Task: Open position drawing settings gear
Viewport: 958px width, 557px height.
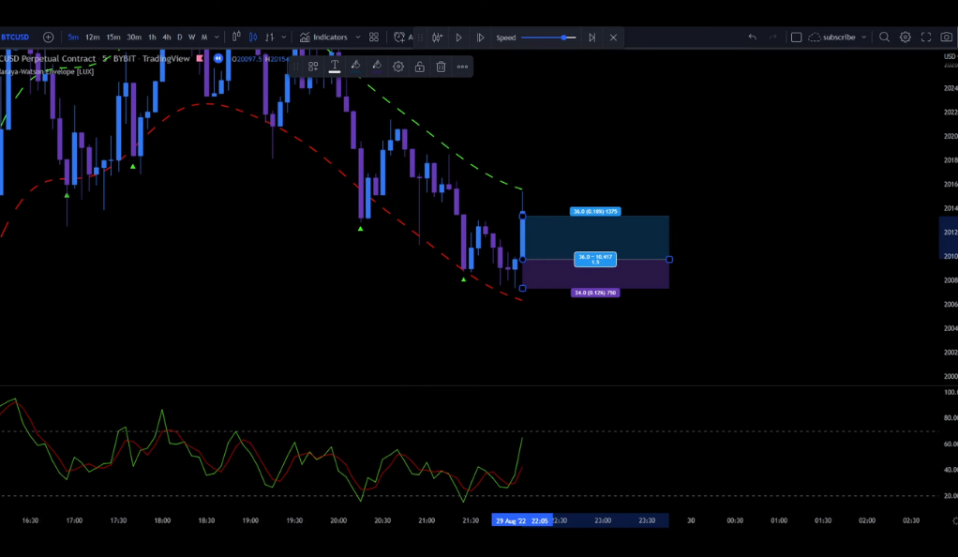Action: tap(398, 67)
